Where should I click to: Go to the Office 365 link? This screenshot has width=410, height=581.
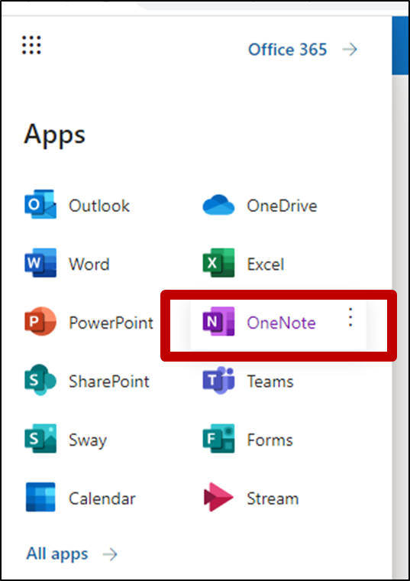(x=288, y=49)
